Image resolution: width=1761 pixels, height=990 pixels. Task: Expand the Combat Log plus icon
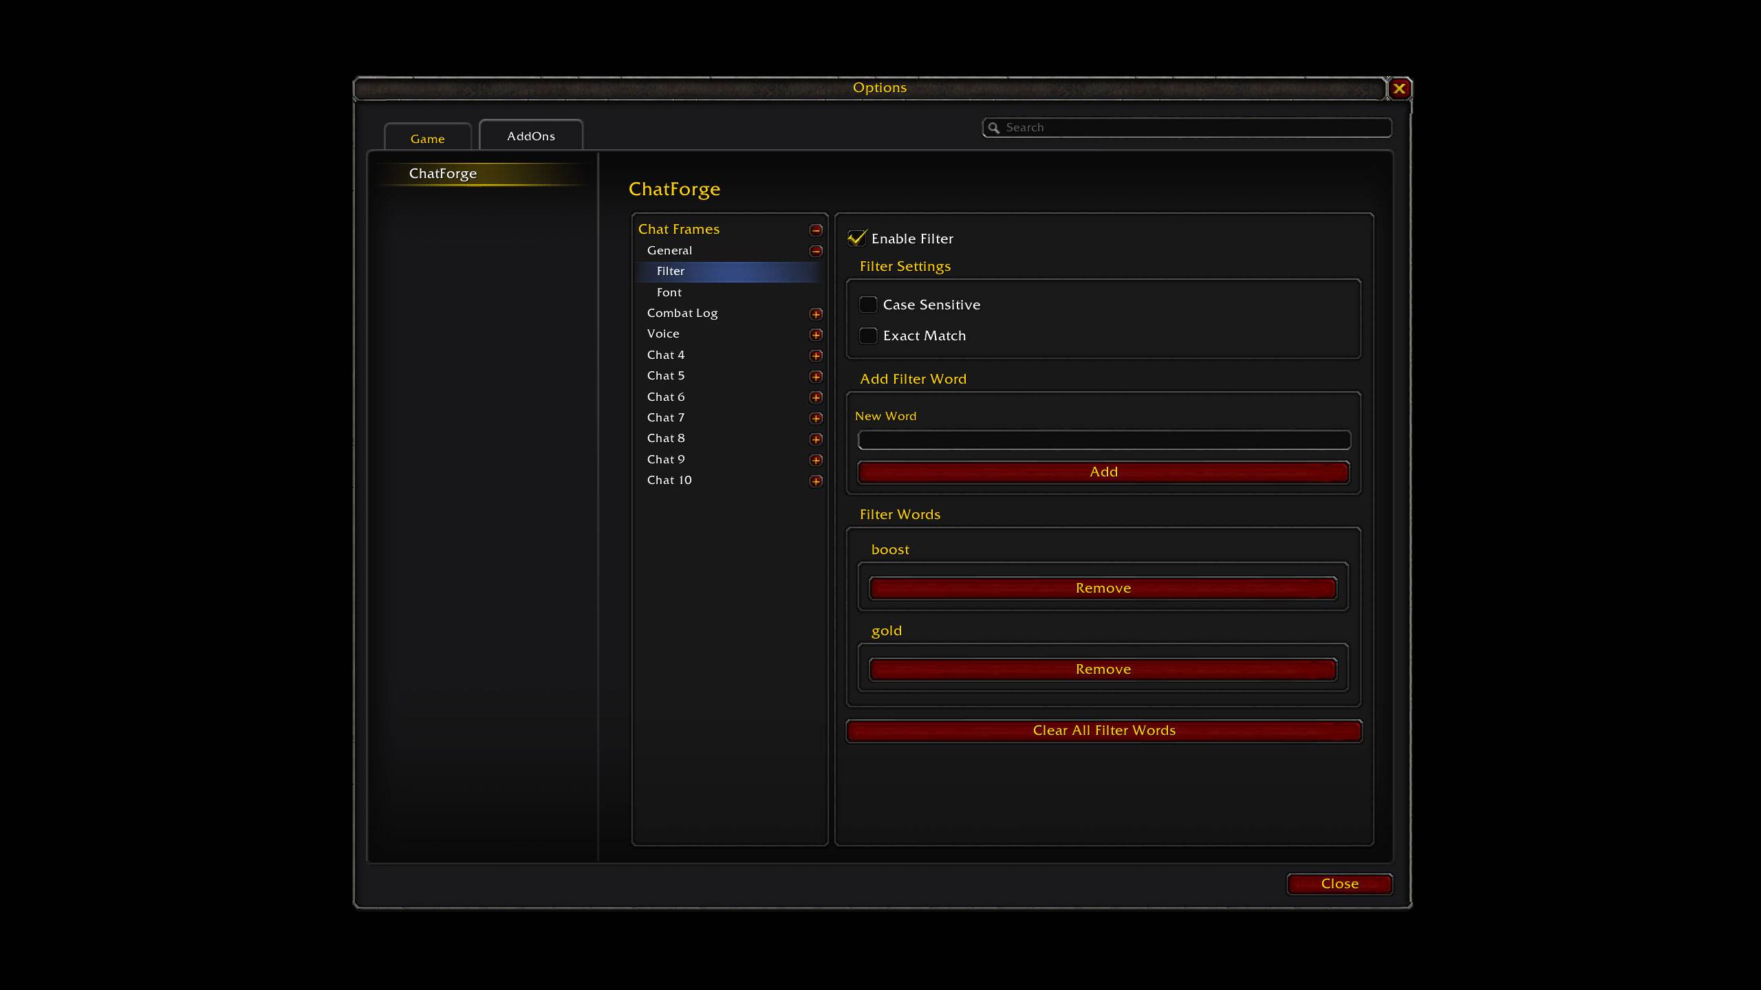pyautogui.click(x=816, y=314)
